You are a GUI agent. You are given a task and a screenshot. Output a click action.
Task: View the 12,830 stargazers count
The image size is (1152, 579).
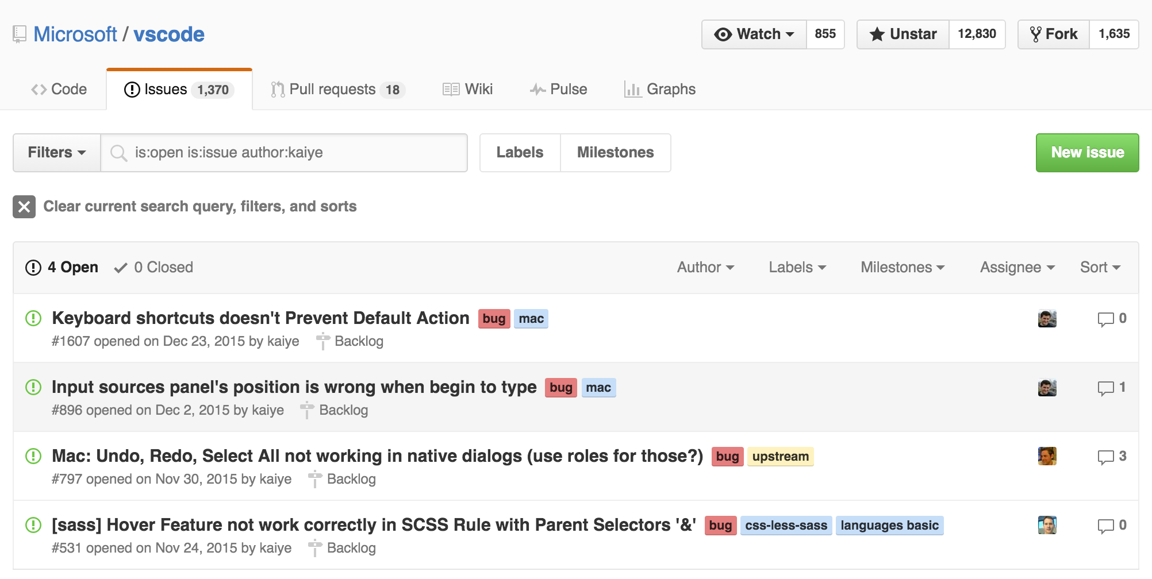(x=977, y=34)
